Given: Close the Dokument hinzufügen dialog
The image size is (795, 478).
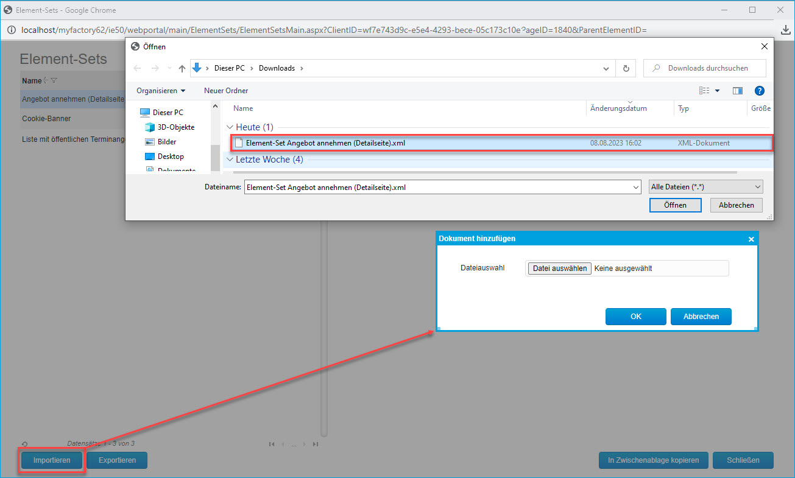Looking at the screenshot, I should pyautogui.click(x=751, y=239).
